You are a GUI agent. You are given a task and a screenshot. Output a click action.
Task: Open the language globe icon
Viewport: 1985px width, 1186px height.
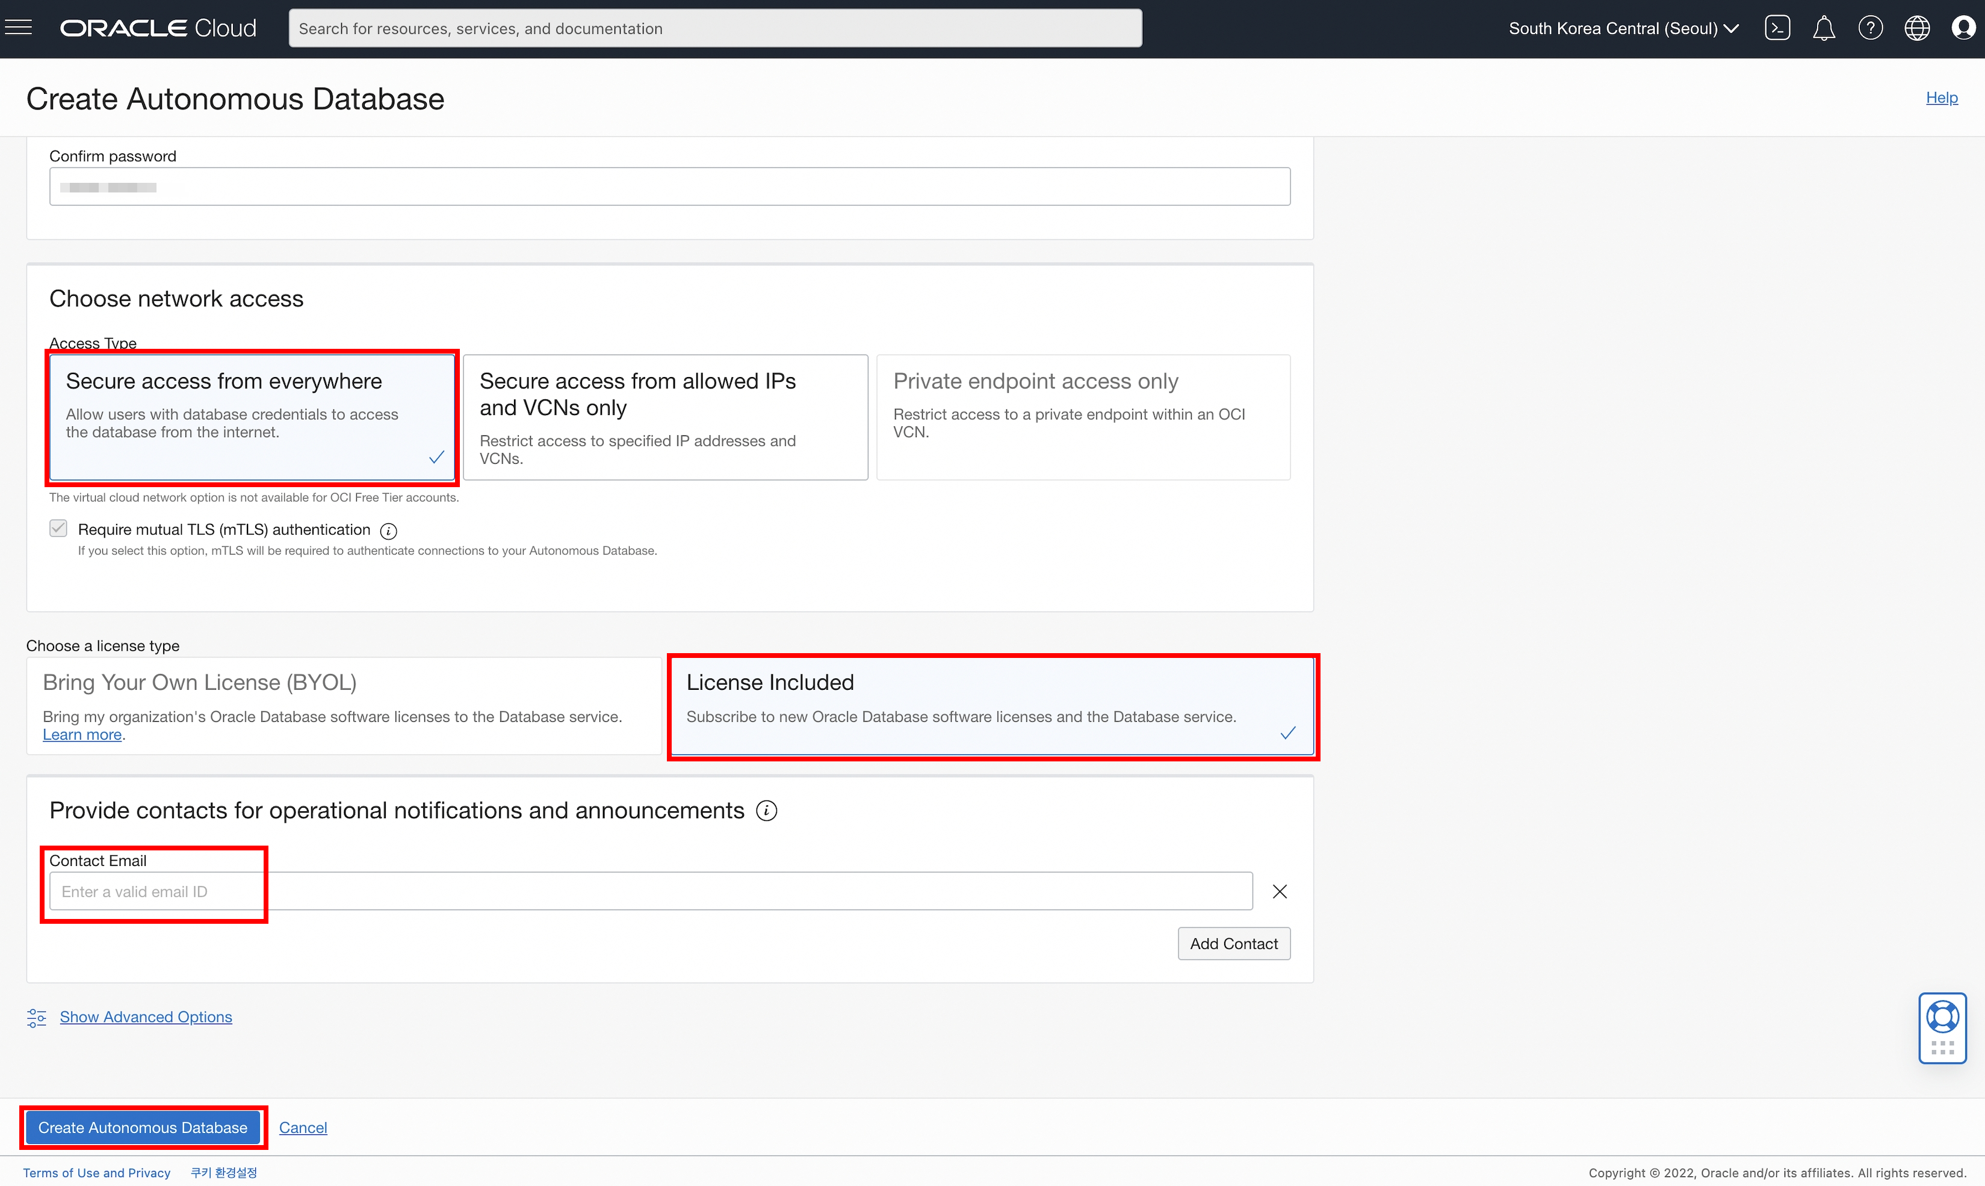click(1916, 28)
